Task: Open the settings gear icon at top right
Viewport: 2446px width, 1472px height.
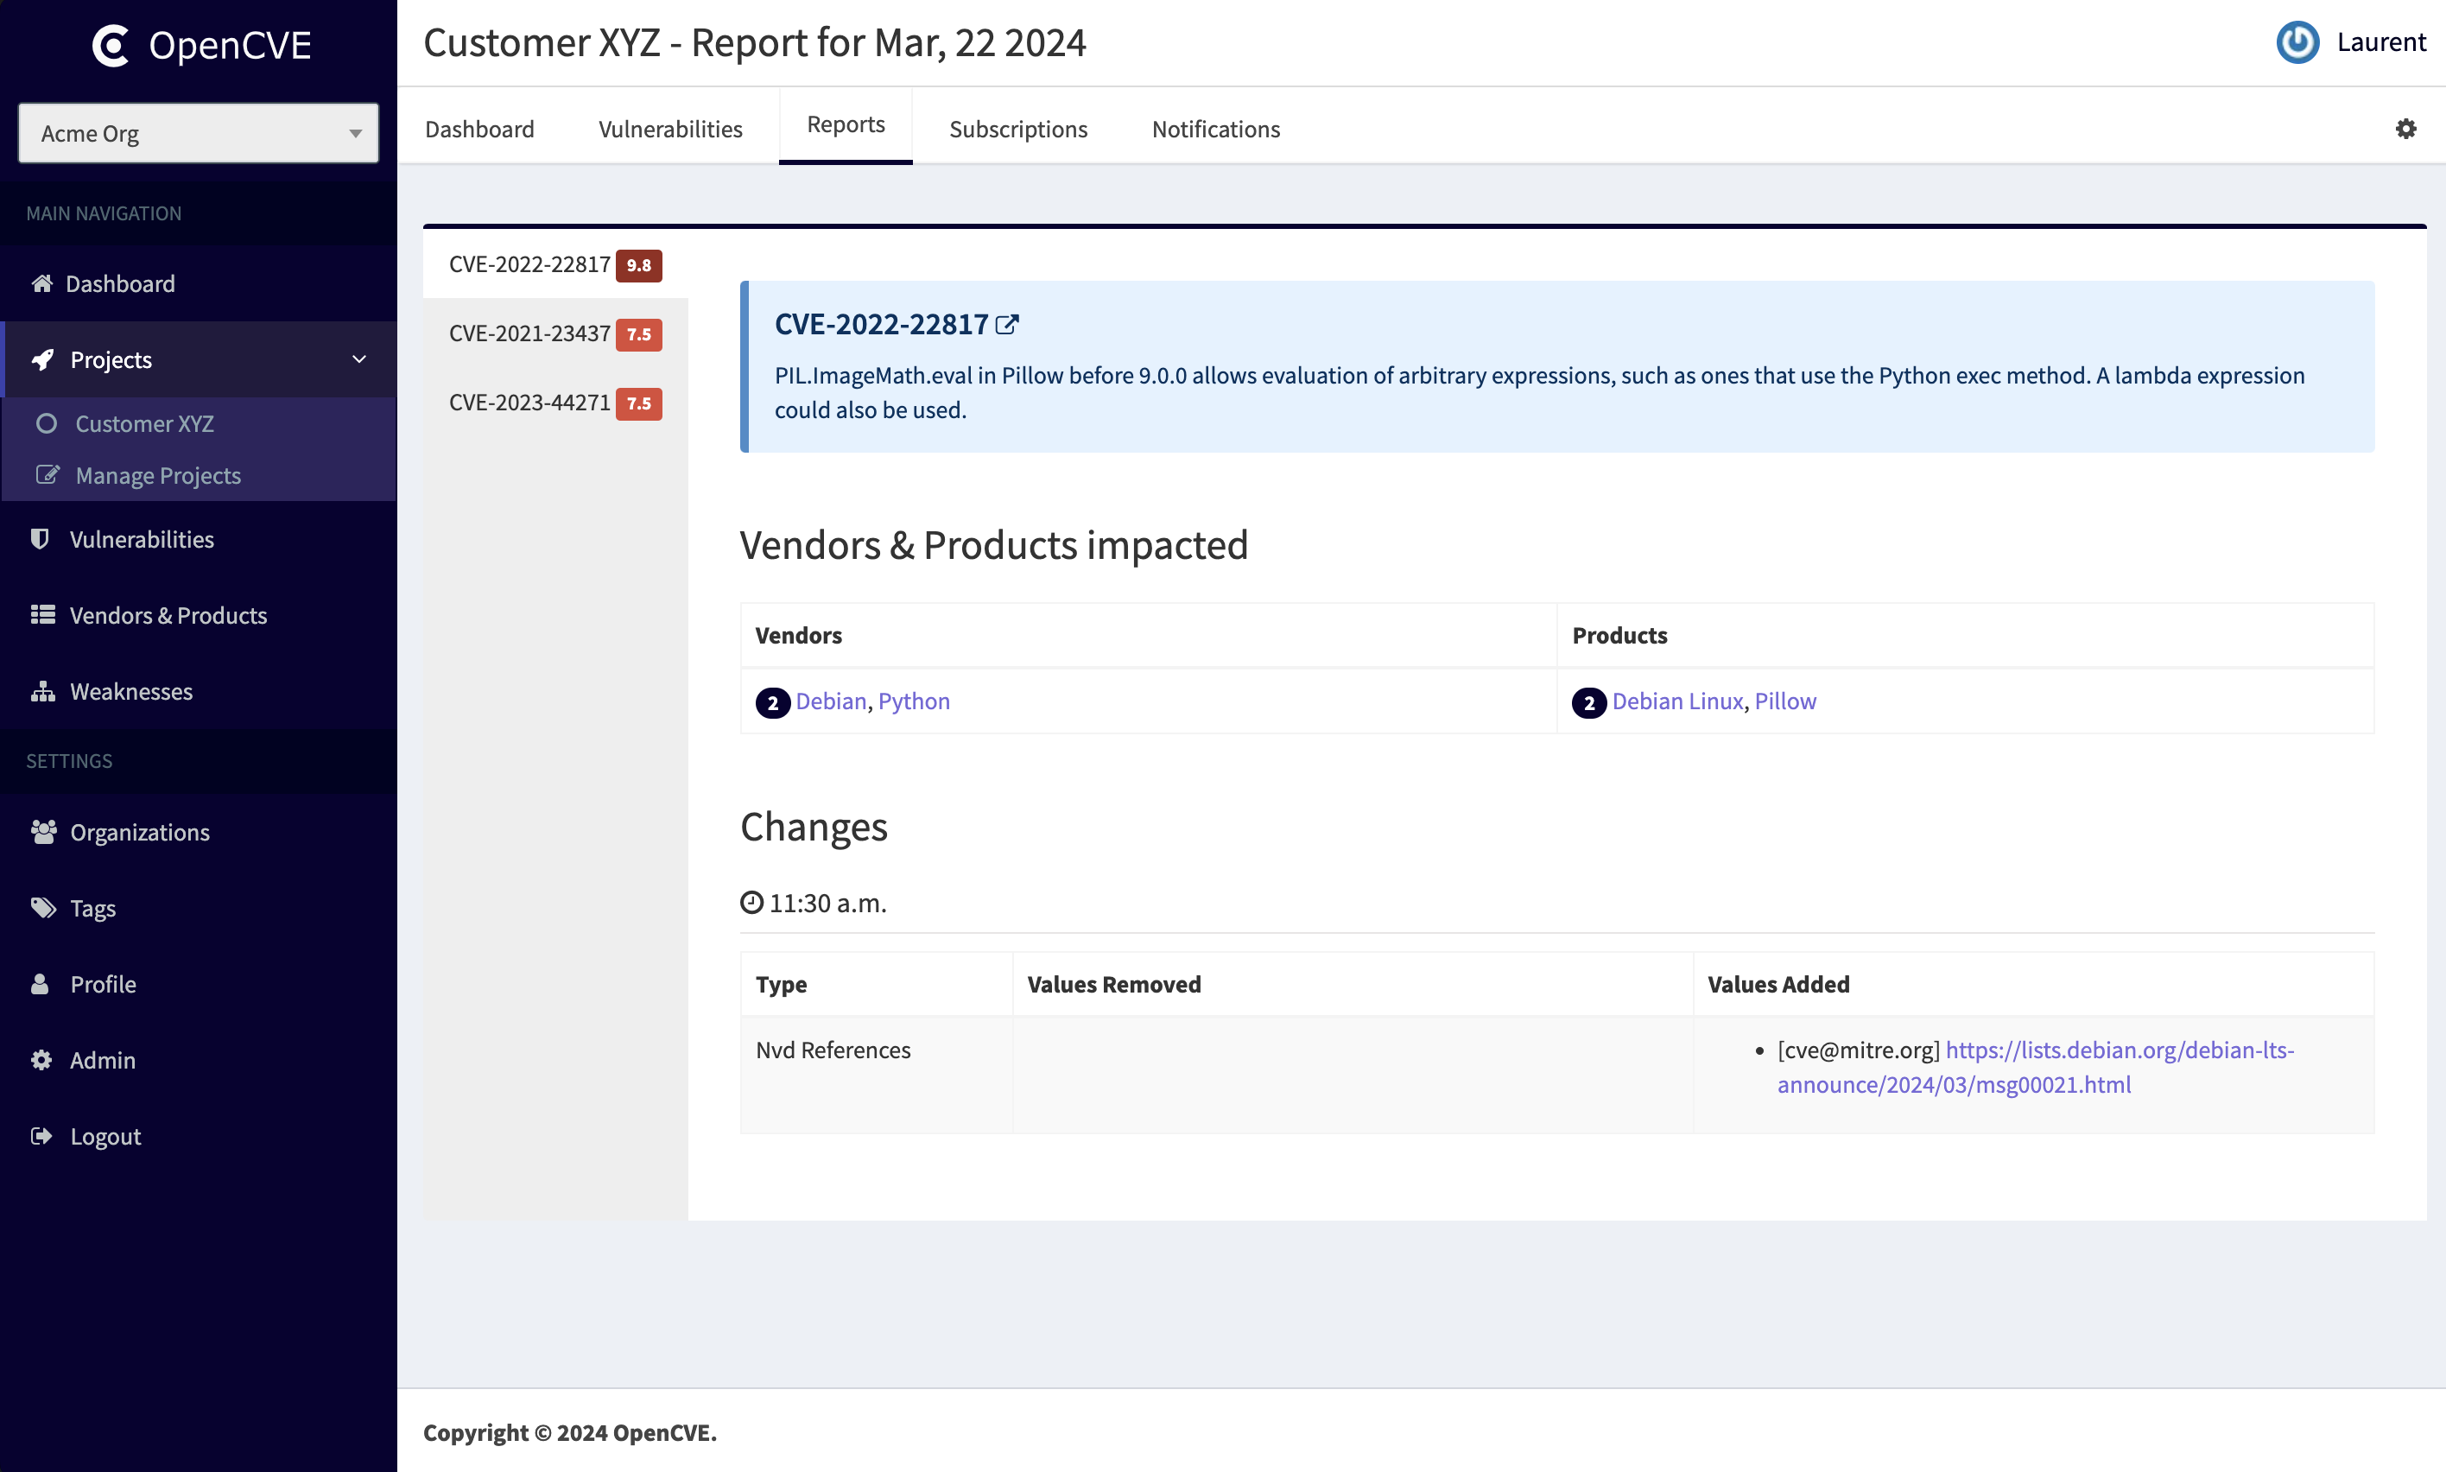Action: coord(2405,129)
